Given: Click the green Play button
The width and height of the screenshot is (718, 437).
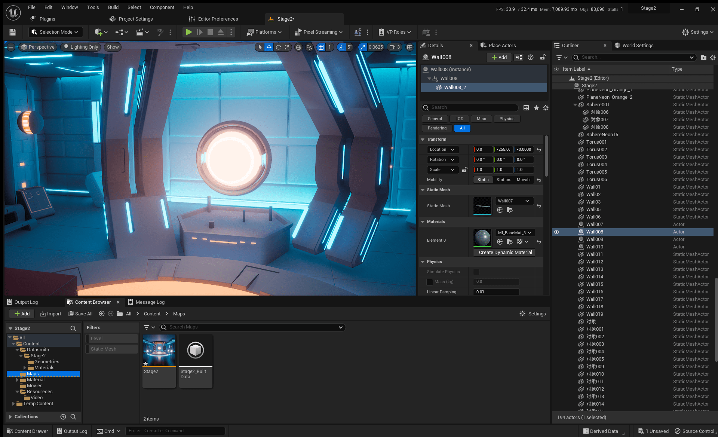Looking at the screenshot, I should click(x=189, y=32).
